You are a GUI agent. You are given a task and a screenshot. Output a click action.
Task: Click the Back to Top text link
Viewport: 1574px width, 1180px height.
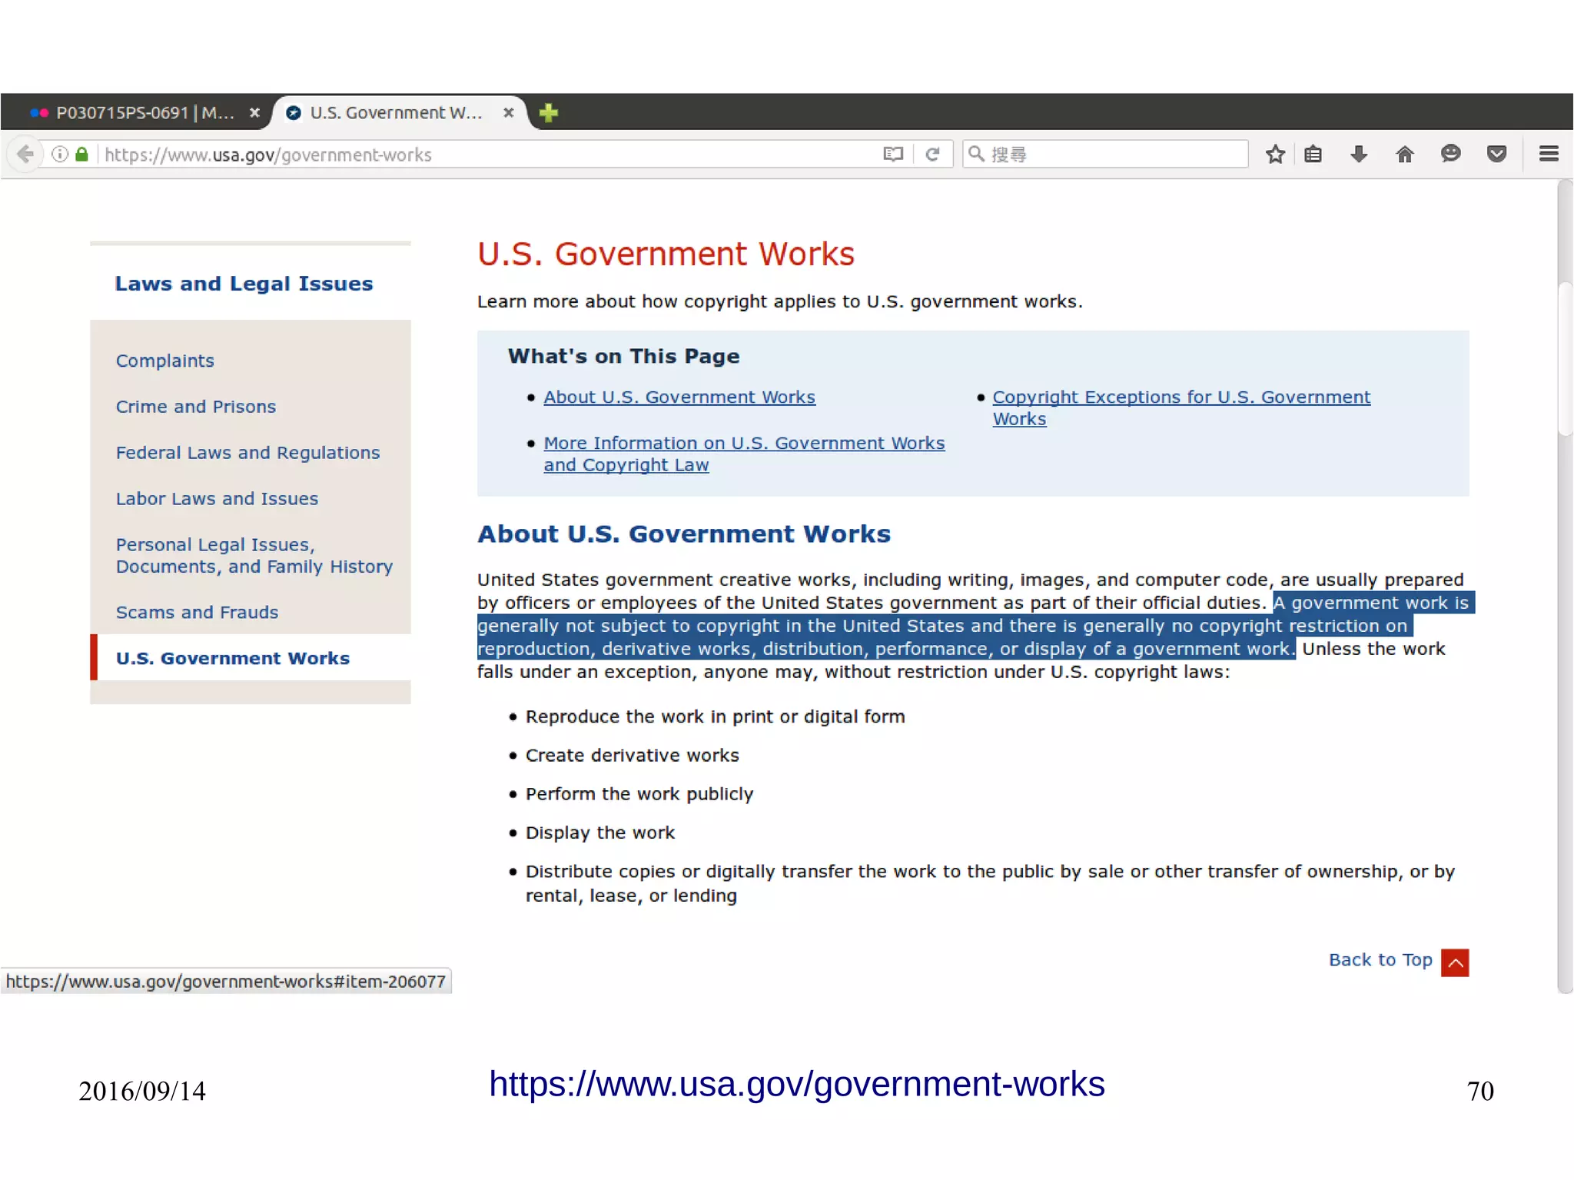click(x=1380, y=960)
